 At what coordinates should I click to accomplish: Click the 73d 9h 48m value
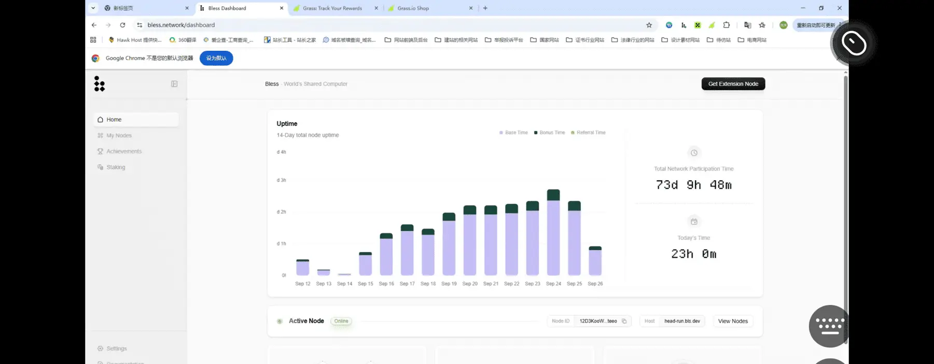694,185
